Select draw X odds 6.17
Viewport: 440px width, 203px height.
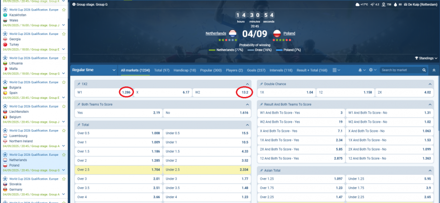[x=163, y=92]
